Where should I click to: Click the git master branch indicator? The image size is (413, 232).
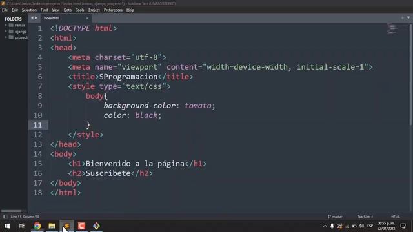tap(335, 217)
